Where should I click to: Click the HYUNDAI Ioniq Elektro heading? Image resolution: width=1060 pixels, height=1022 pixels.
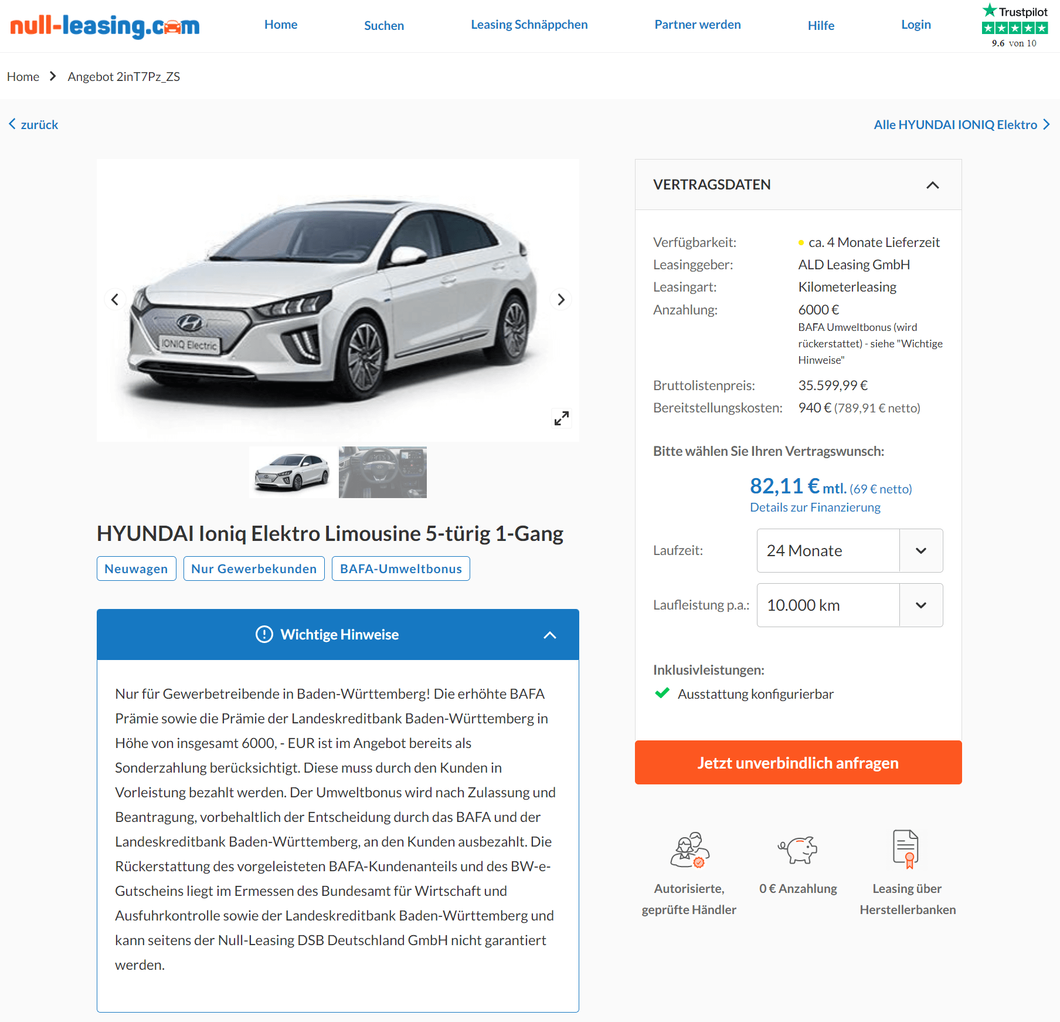point(330,533)
